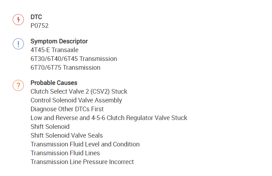Choose 6T70/6T75 Transmission entry
Screen dimensions: 272x176
tap(65, 68)
